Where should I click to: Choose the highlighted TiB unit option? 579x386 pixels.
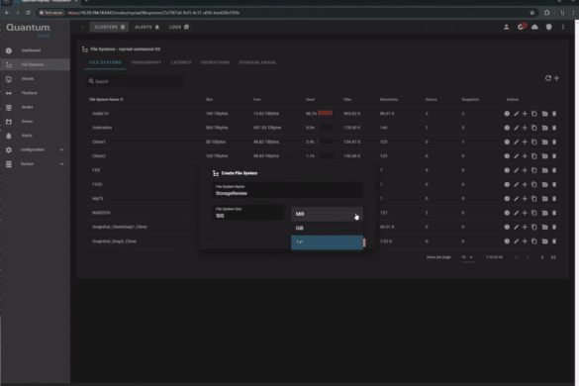[x=327, y=242]
